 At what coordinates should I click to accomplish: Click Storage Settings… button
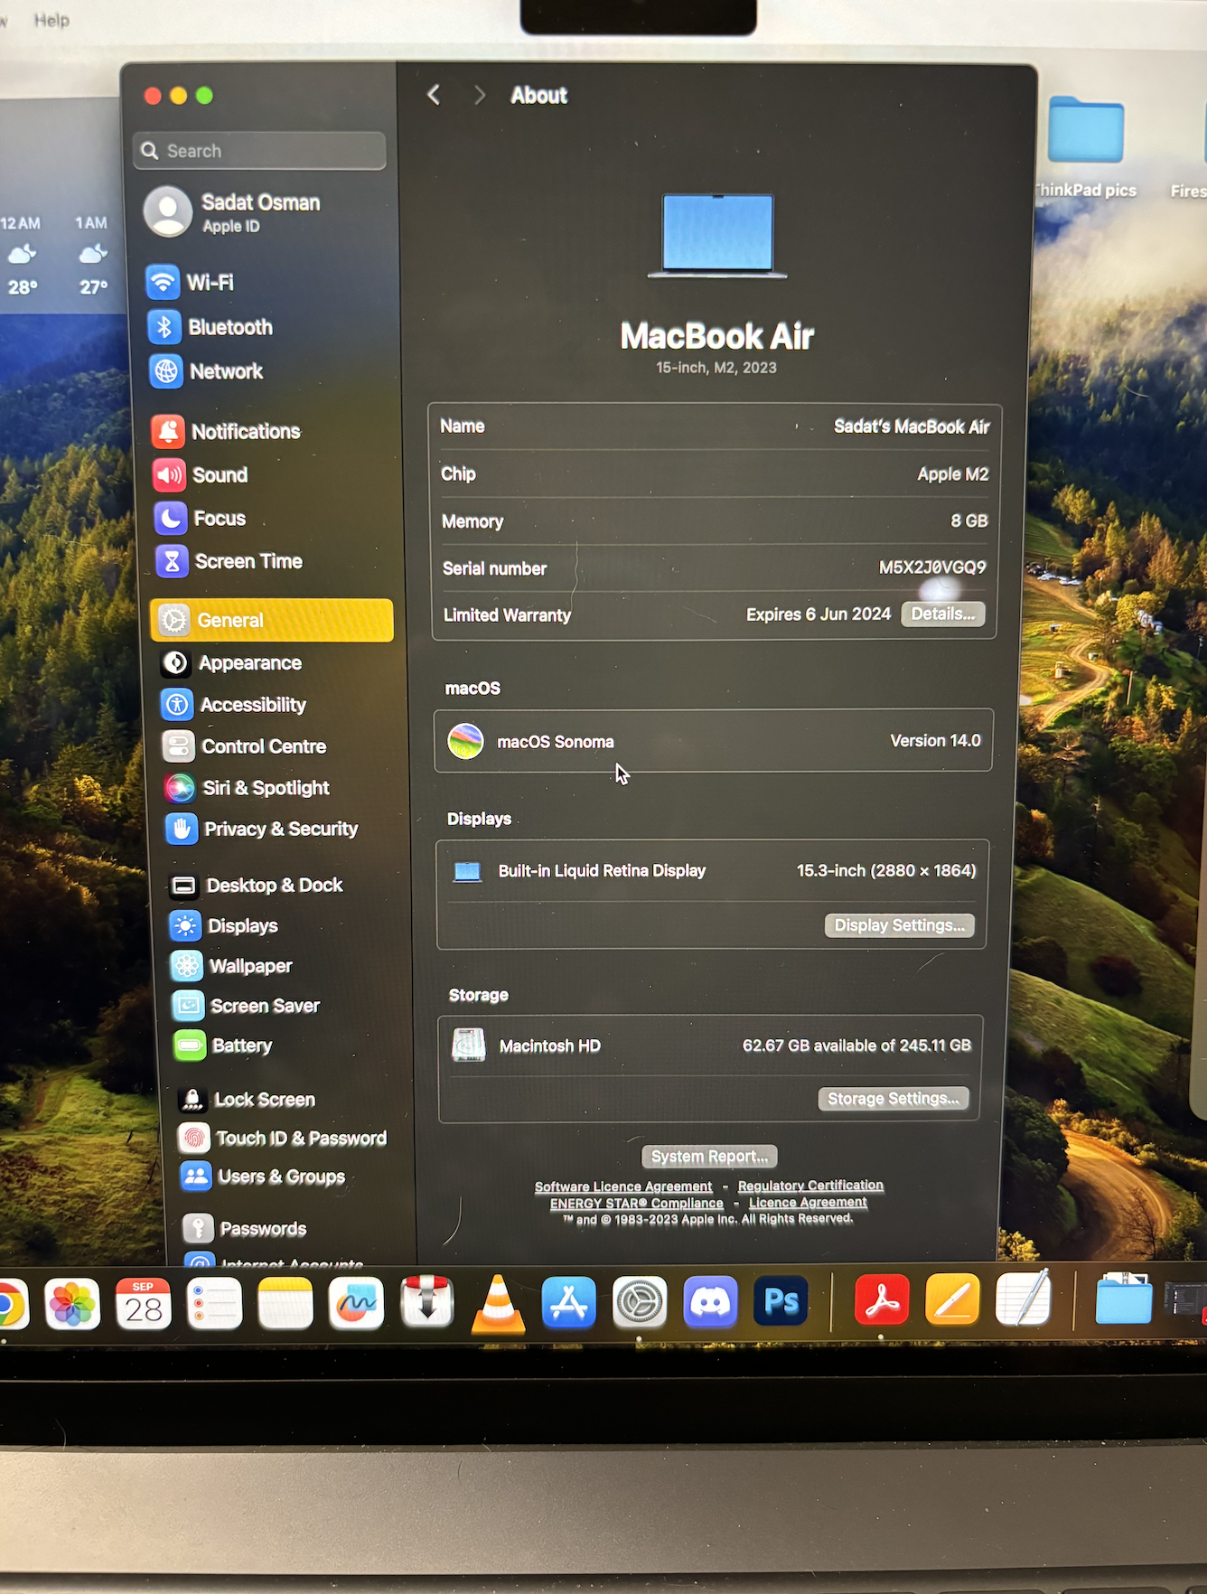(894, 1099)
